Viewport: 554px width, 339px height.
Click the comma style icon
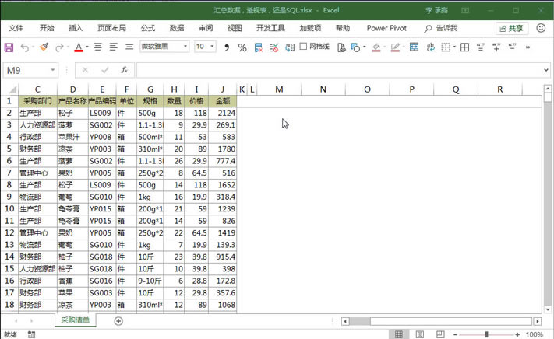(227, 47)
